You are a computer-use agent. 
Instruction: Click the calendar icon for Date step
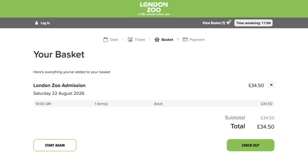point(106,39)
